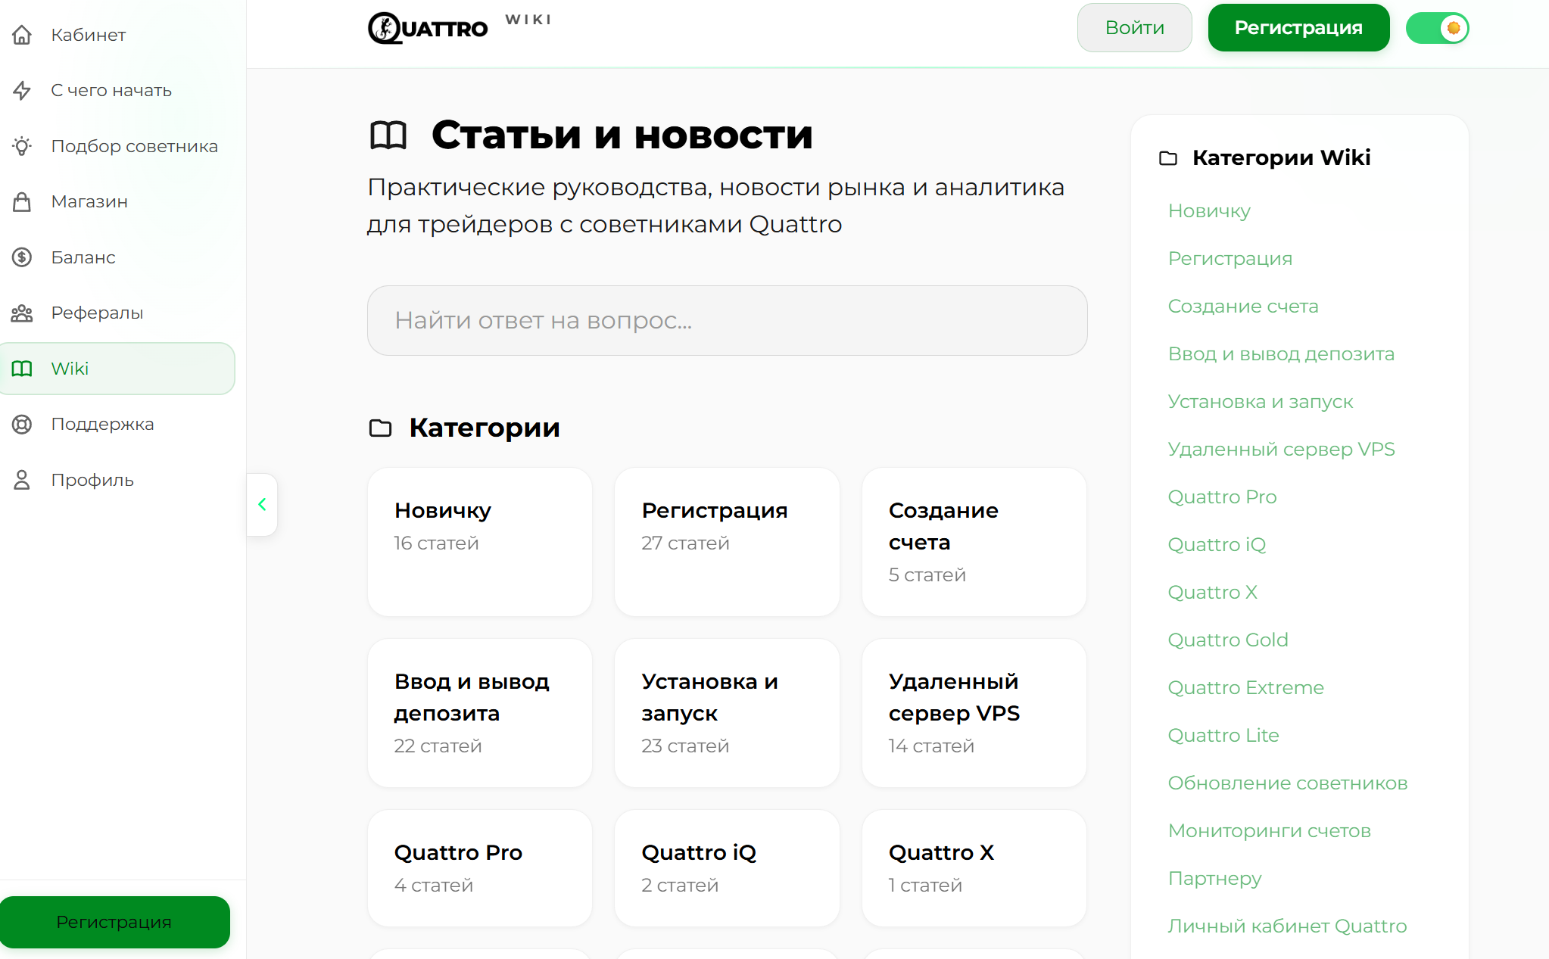Click Quattro Lite wiki category link
The width and height of the screenshot is (1549, 959).
[1223, 736]
